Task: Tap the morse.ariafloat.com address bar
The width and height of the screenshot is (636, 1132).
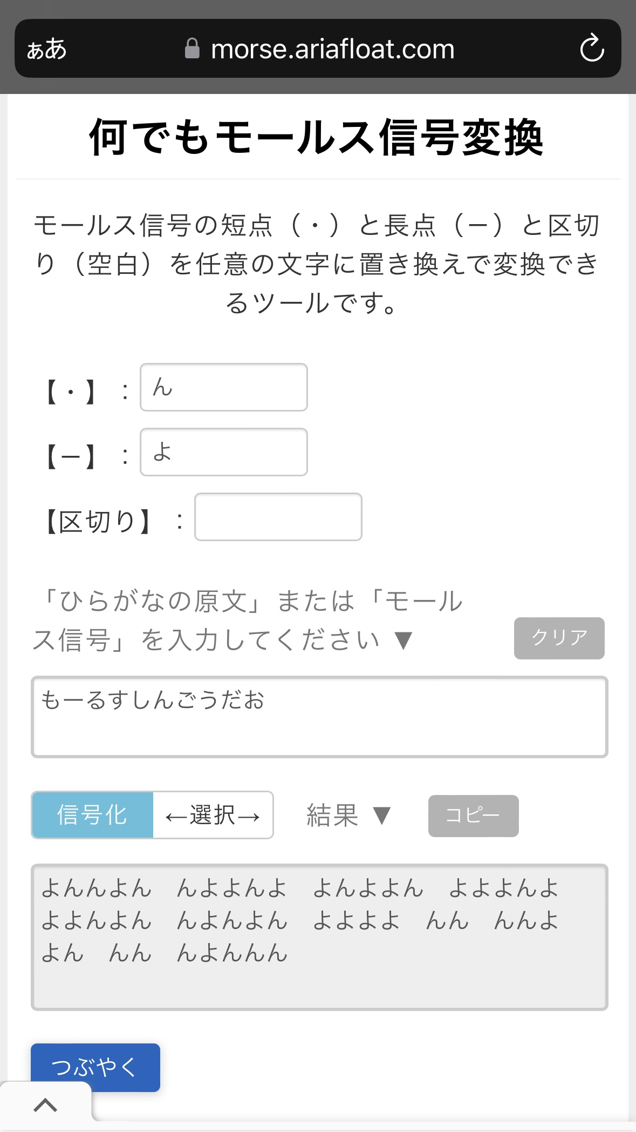Action: [332, 49]
